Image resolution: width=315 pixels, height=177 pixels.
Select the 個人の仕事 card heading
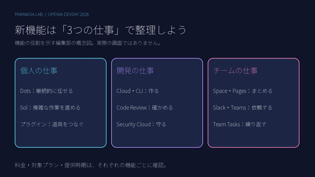point(39,70)
